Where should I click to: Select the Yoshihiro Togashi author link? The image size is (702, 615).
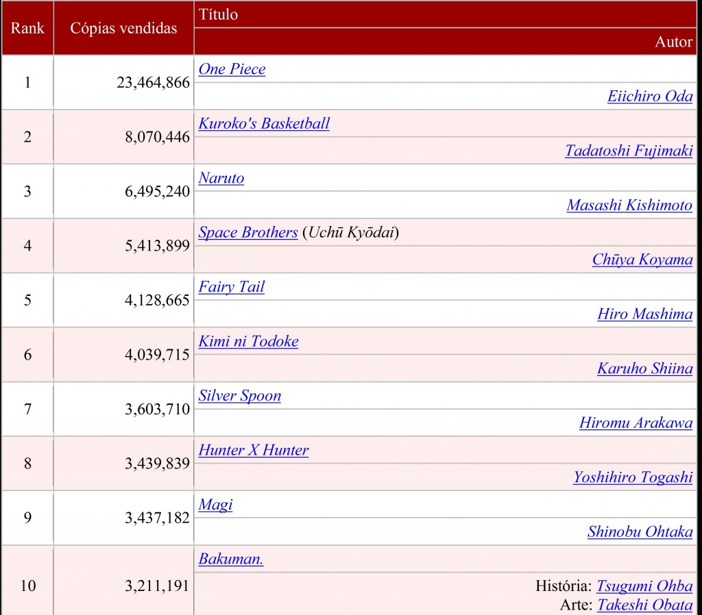633,477
